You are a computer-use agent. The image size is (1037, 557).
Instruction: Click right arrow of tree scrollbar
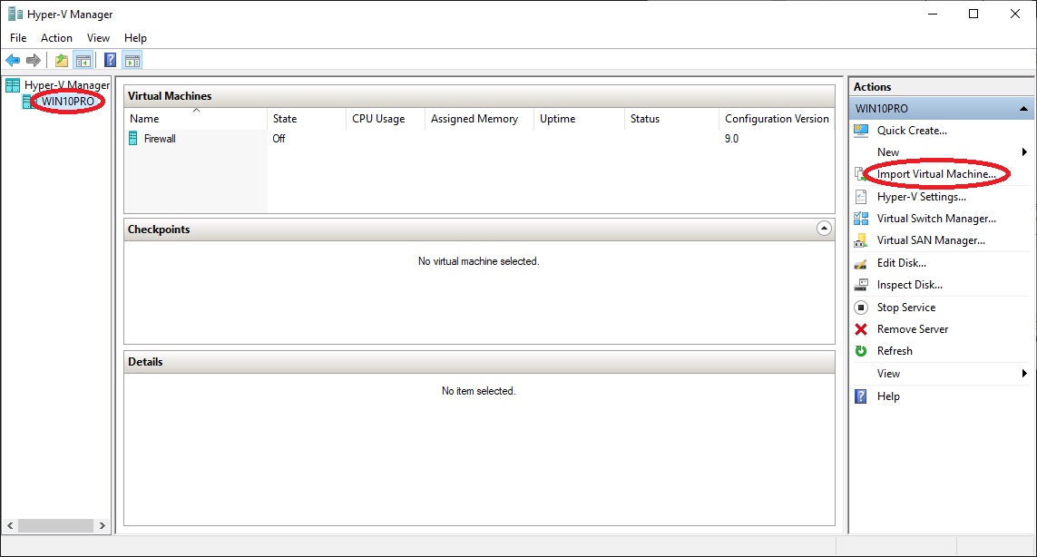pyautogui.click(x=102, y=526)
